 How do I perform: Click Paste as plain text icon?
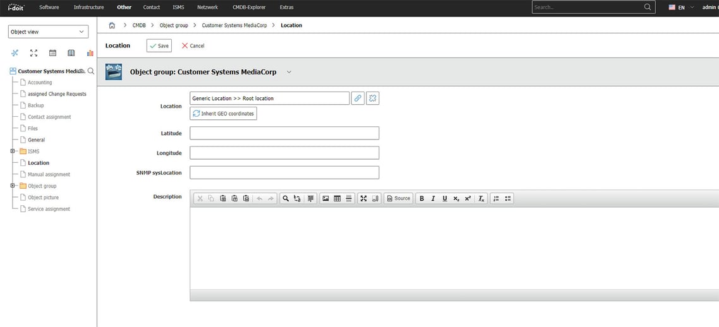point(234,198)
